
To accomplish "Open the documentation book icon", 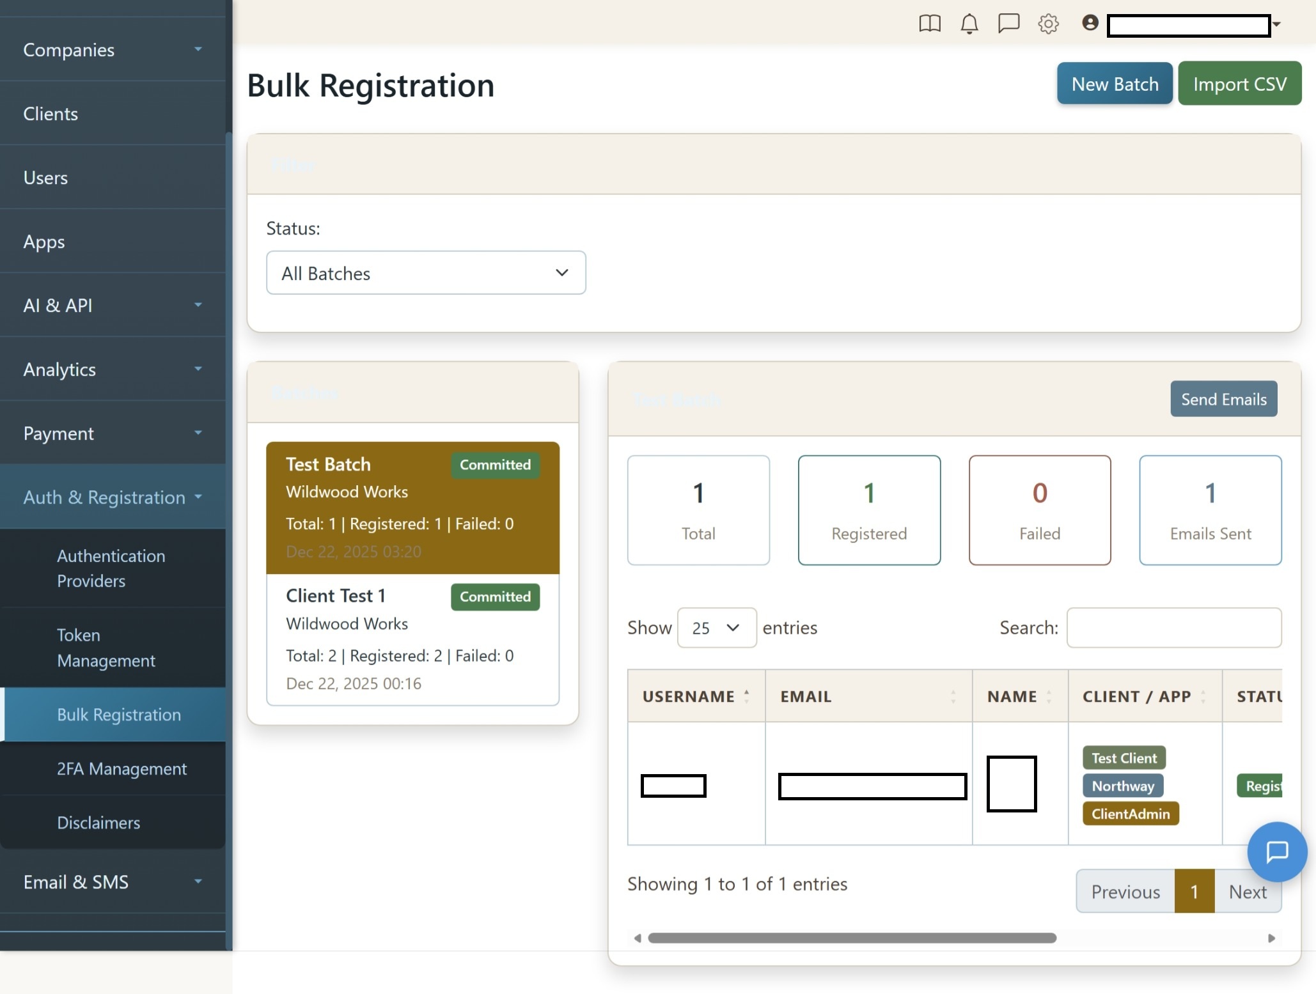I will 929,24.
